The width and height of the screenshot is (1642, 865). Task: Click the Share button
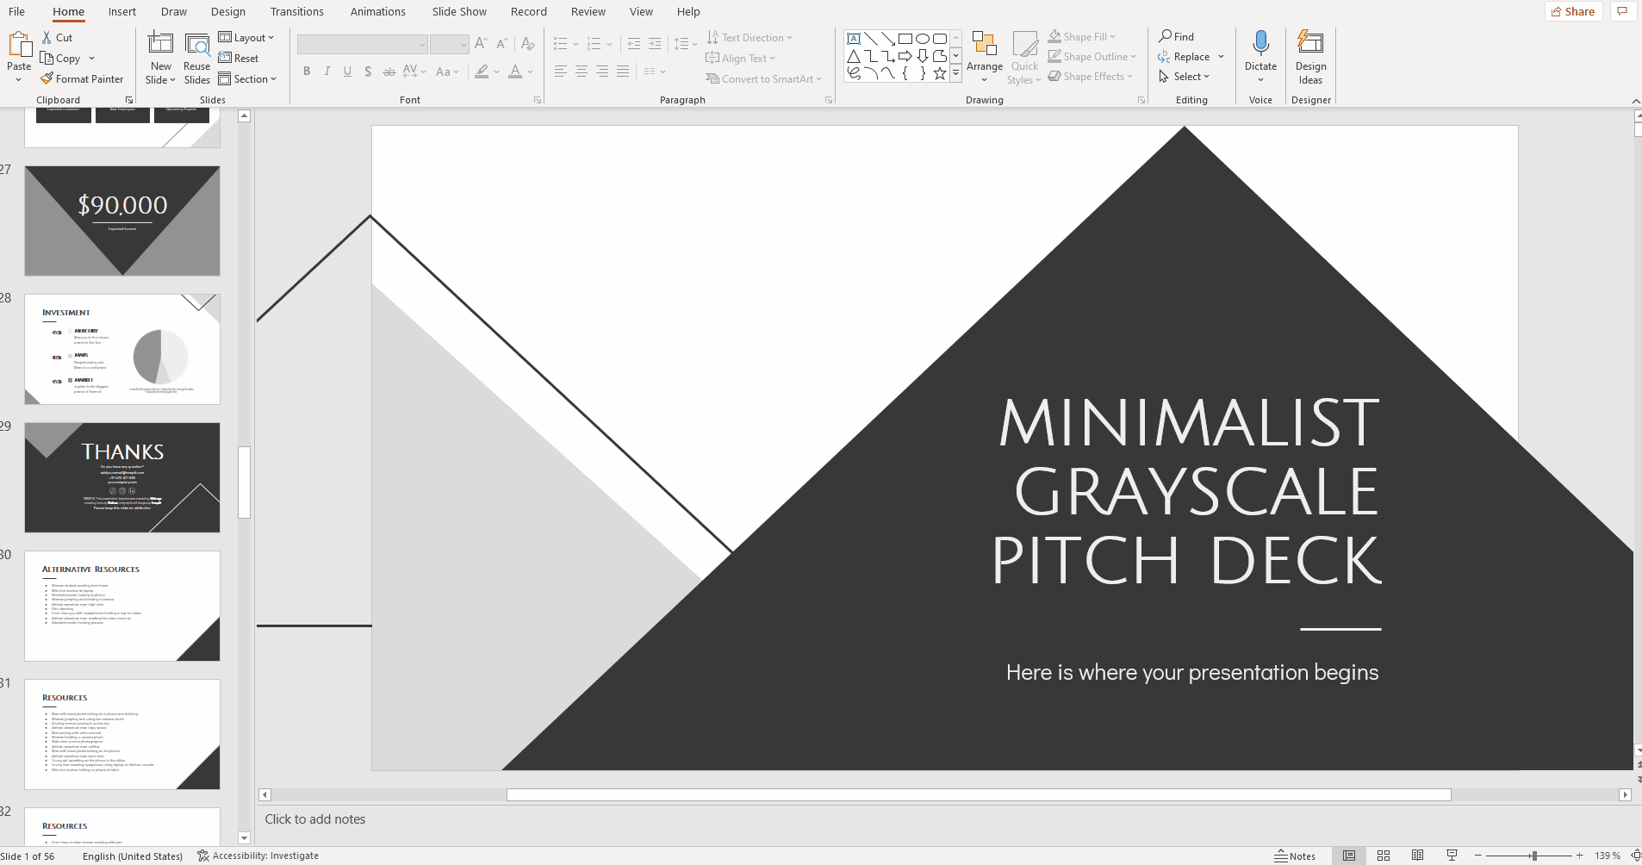[1573, 11]
